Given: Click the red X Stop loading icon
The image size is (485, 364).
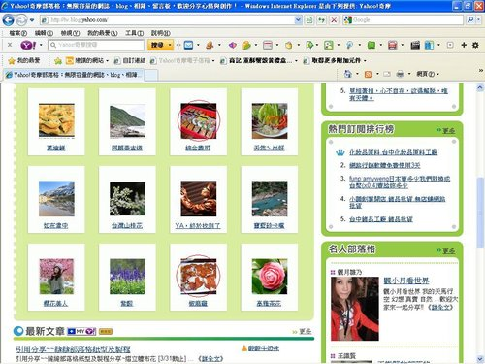Looking at the screenshot, I should tap(334, 20).
